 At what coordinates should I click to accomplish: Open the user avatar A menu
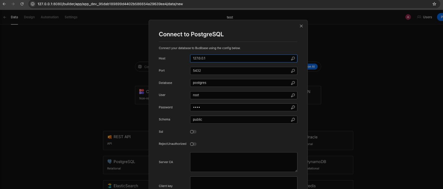click(408, 17)
